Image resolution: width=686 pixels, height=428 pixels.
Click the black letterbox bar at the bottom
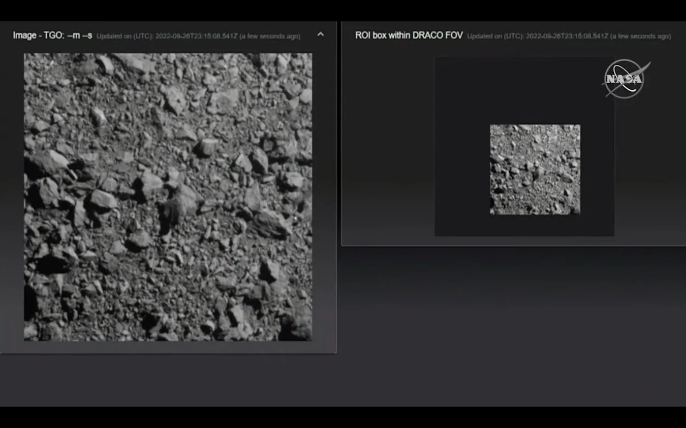[343, 417]
